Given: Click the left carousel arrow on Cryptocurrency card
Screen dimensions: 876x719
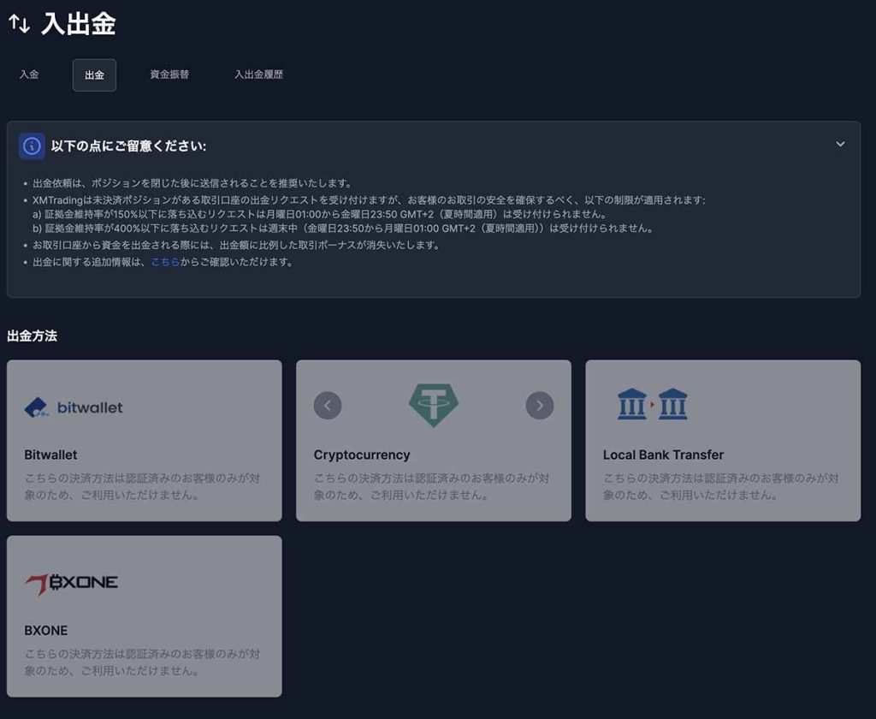Looking at the screenshot, I should [x=328, y=405].
